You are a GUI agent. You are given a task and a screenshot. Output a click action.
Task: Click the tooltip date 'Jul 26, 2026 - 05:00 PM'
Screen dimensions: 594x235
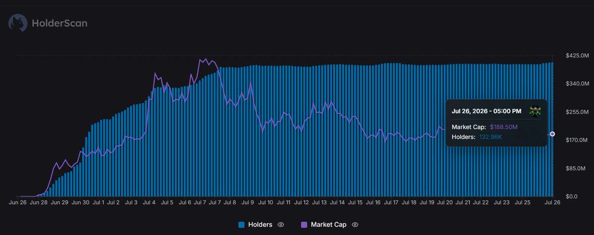[x=486, y=112]
